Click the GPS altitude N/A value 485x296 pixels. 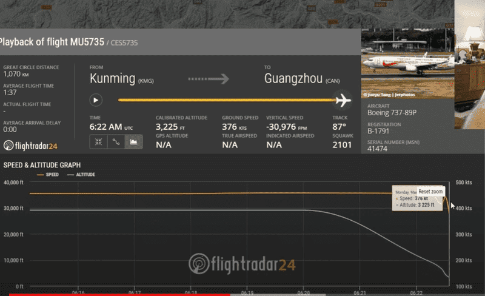click(164, 145)
